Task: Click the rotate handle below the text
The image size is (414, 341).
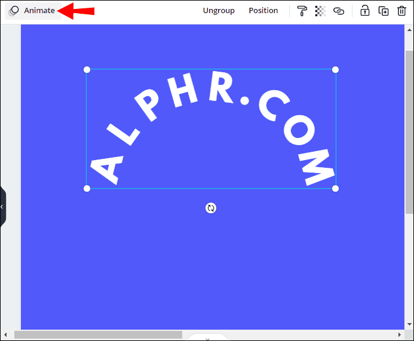Action: coord(211,208)
